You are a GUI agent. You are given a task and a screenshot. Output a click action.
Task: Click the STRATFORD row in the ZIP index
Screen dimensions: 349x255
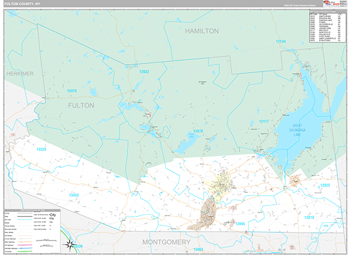[x=325, y=40]
